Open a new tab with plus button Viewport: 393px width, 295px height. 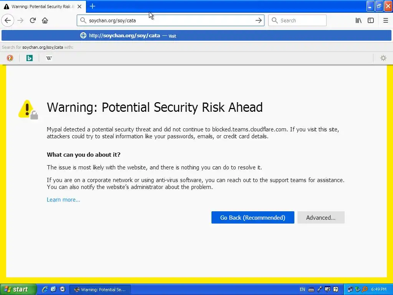pyautogui.click(x=92, y=6)
